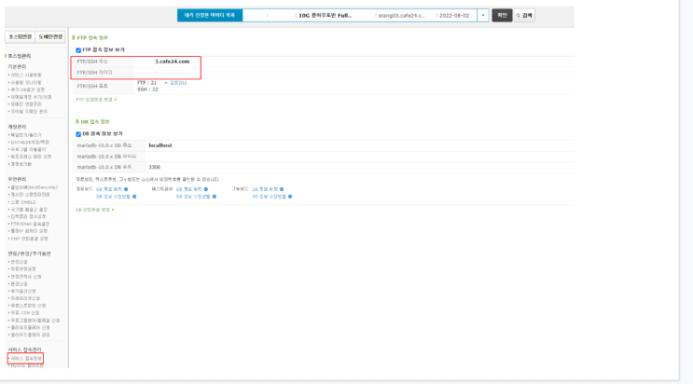Open 도메인 연결관리 menu

tap(26, 104)
